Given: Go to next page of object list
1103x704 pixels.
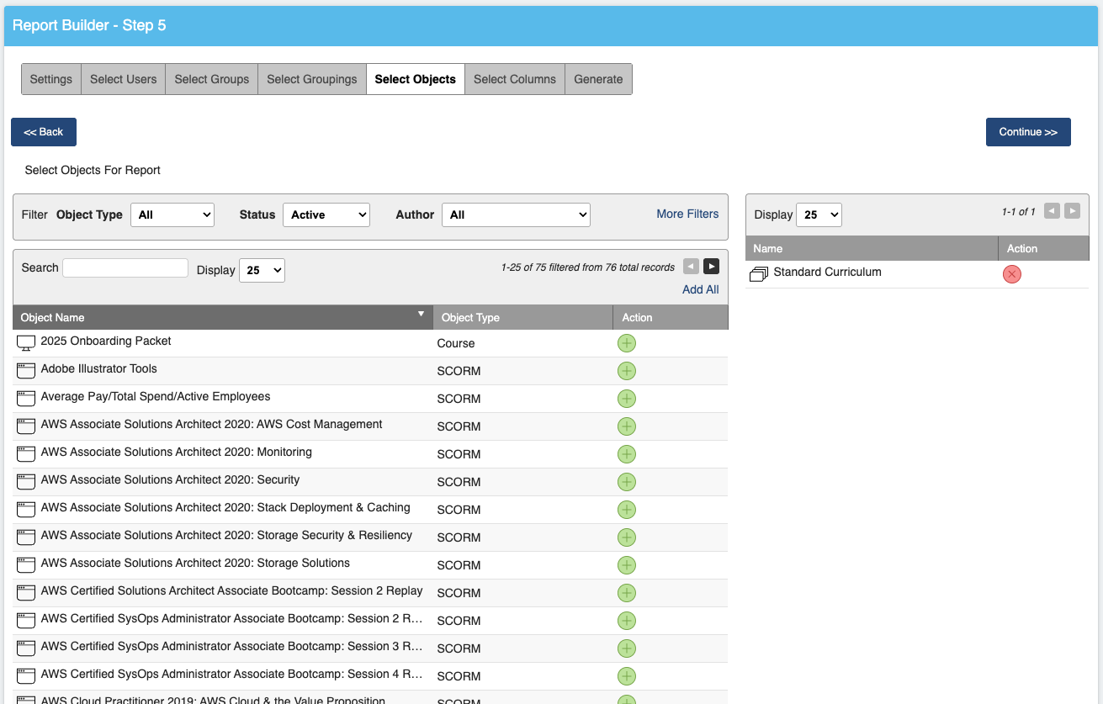Looking at the screenshot, I should [712, 267].
